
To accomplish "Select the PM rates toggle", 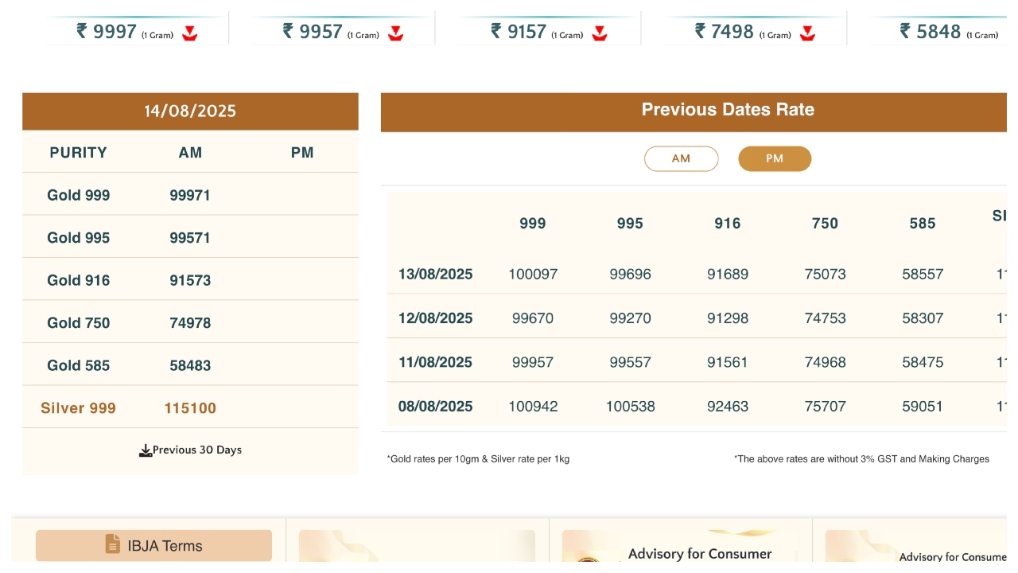I will [775, 158].
